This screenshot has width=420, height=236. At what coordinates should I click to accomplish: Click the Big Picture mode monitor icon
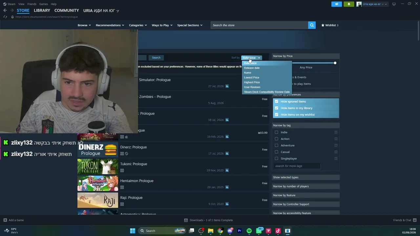pos(394,4)
